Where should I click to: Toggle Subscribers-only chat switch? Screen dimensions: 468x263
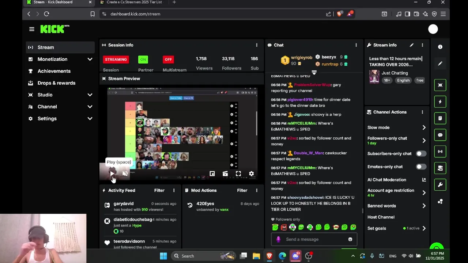tap(421, 154)
